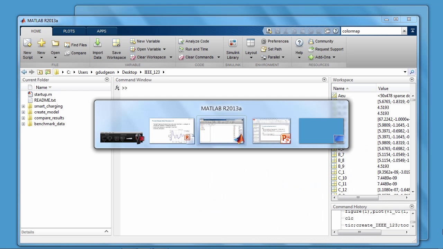Viewport: 443px width, 249px height.
Task: Go back with the blue left arrow
Action: pos(24,72)
